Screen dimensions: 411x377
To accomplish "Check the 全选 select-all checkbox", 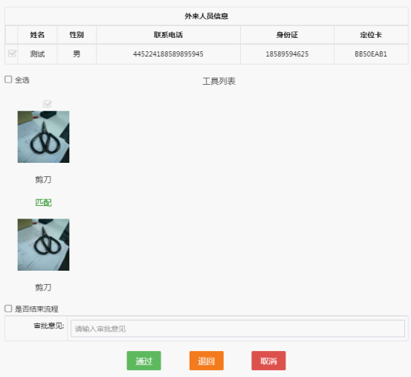I will click(8, 80).
